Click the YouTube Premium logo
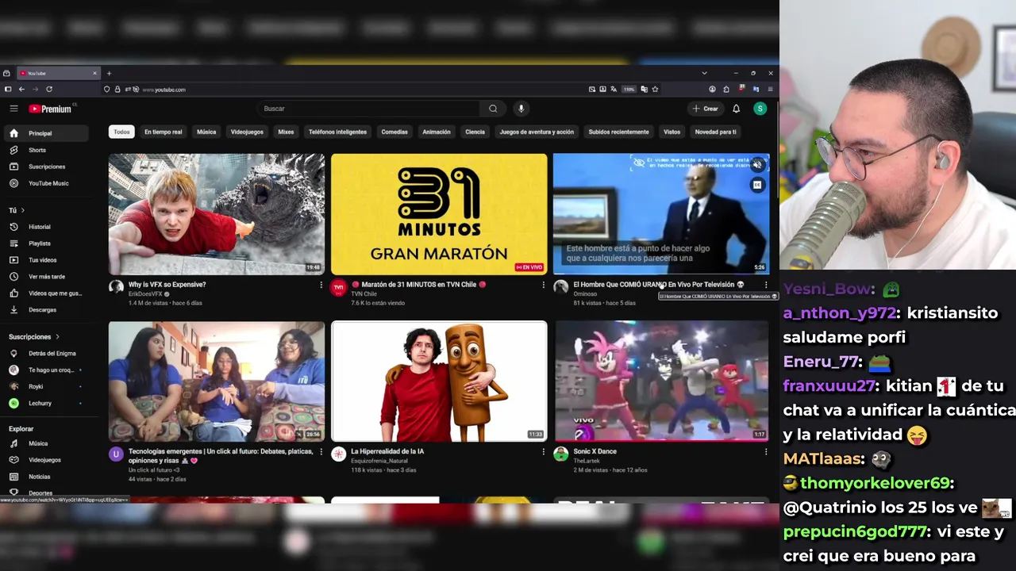 (x=52, y=109)
